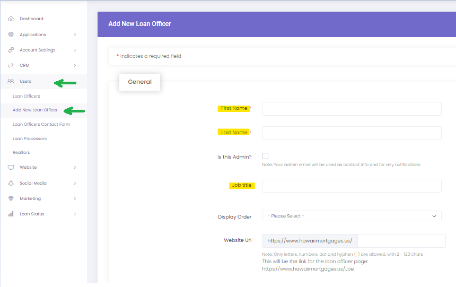Open the Realtors link
456x287 pixels.
(21, 153)
